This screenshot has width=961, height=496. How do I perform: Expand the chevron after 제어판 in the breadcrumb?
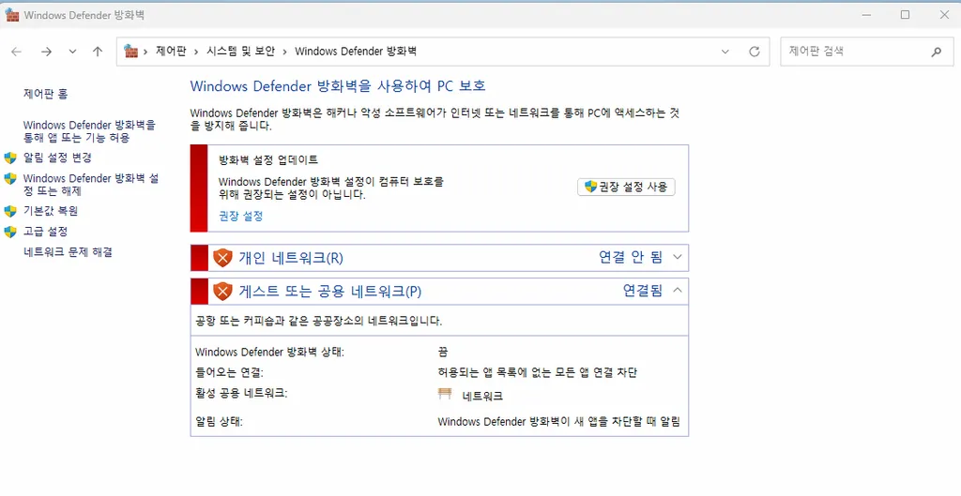[x=195, y=53]
